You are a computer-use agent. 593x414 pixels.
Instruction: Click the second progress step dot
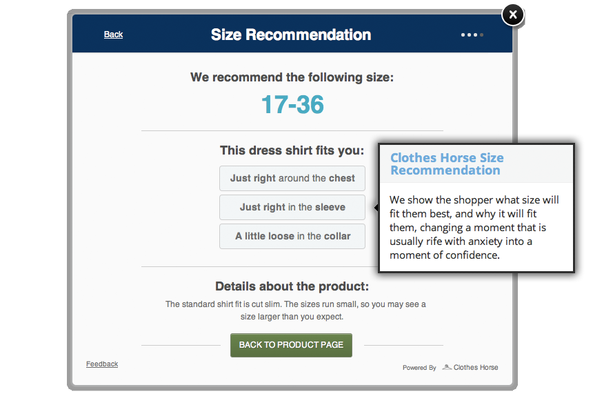[x=470, y=34]
